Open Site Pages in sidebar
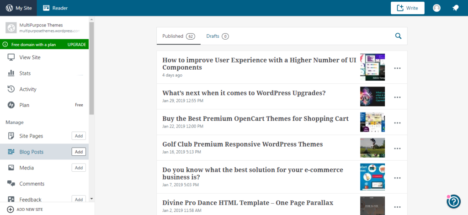Image resolution: width=468 pixels, height=215 pixels. [31, 136]
